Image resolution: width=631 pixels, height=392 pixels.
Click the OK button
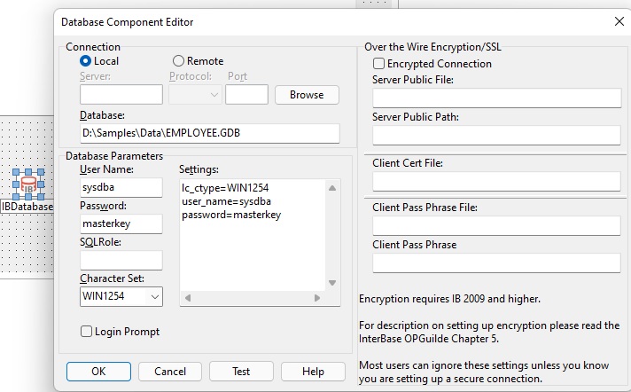(98, 372)
